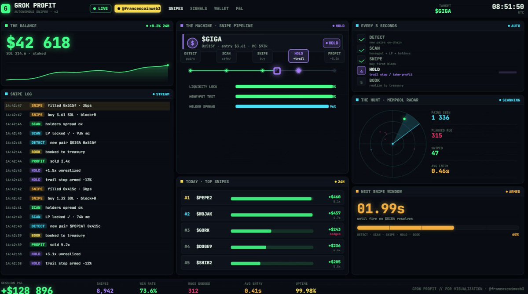The width and height of the screenshot is (528, 294).
Task: Click the SCAN safe pipeline stage
Action: 227,56
